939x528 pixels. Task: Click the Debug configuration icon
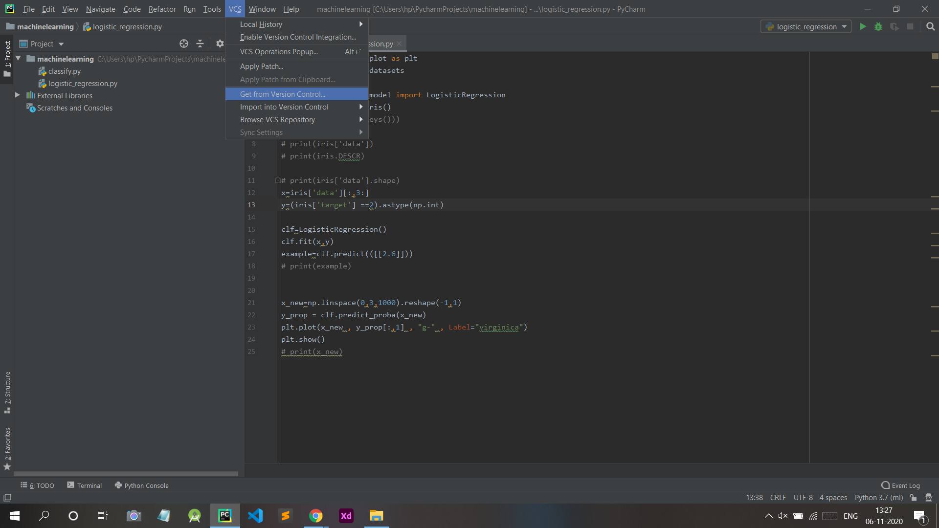tap(878, 26)
